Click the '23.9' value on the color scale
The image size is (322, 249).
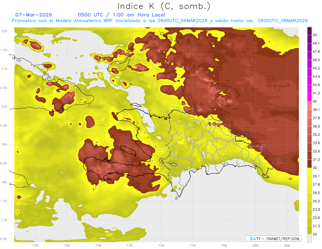click(x=316, y=209)
